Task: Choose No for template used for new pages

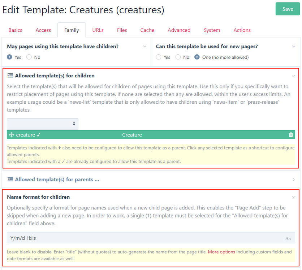Action: tap(178, 57)
